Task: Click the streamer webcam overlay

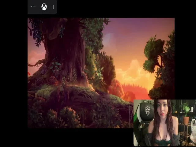Action: [x=165, y=123]
